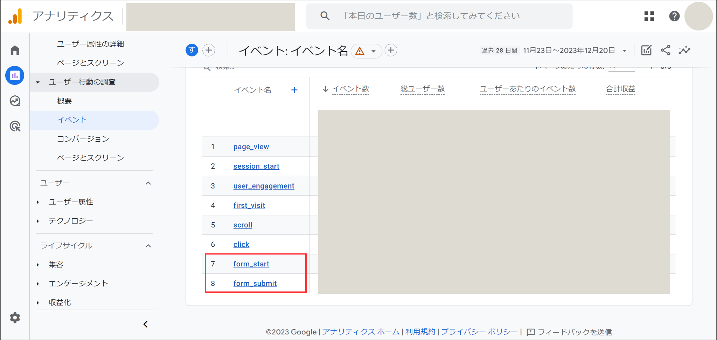Viewport: 717px width, 340px height.
Task: Select the Reports icon in left rail
Action: pos(15,75)
